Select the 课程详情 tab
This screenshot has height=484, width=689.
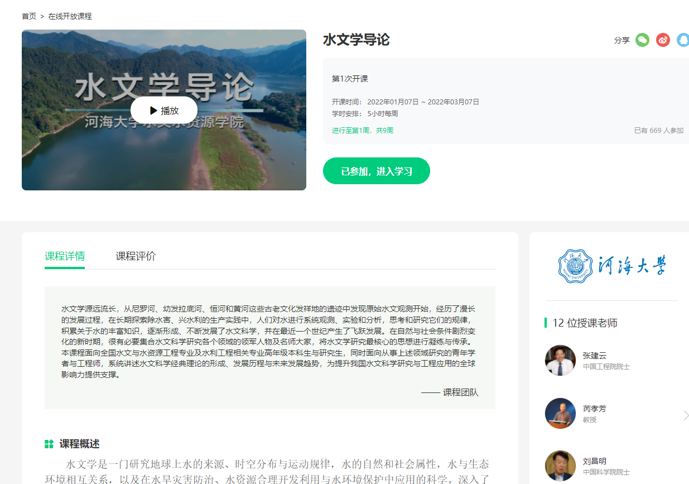(65, 256)
